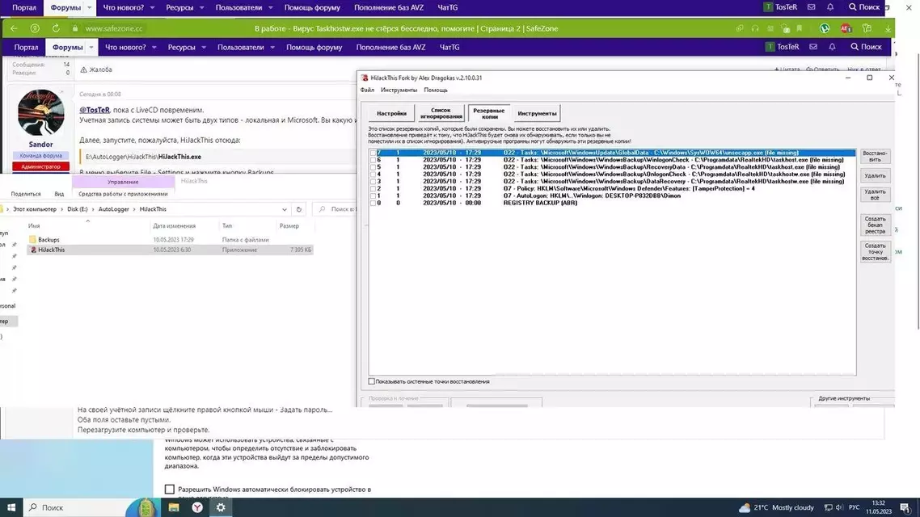
Task: Click the warning icon next to Жалоба
Action: (83, 69)
